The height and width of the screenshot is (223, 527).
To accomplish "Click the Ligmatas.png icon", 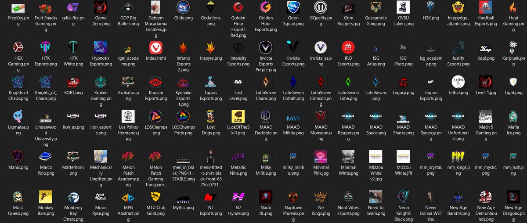I will click(x=18, y=116).
